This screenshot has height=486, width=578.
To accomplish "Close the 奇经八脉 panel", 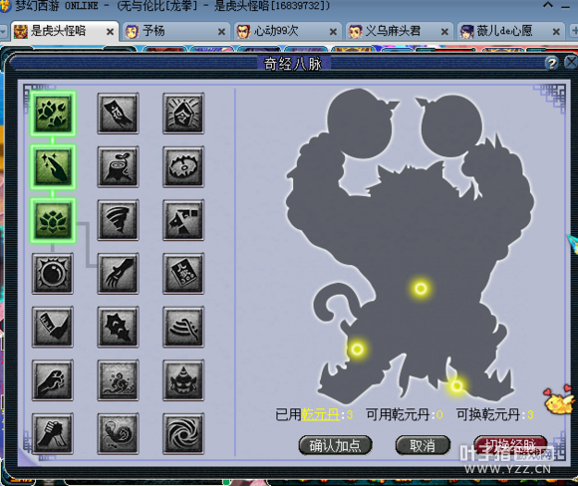I will coord(571,63).
